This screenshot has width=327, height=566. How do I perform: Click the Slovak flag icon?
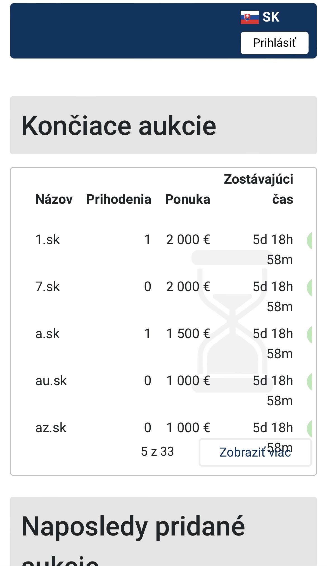point(249,17)
